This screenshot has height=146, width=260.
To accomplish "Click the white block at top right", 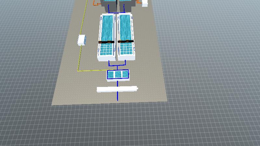I will (145, 3).
